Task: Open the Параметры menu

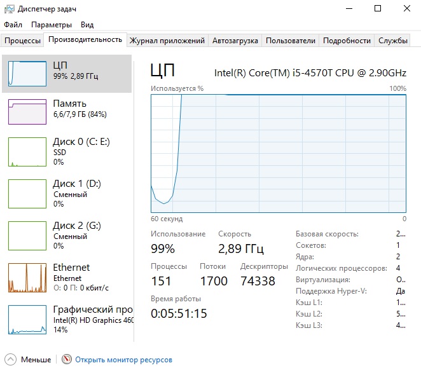Action: (x=52, y=25)
